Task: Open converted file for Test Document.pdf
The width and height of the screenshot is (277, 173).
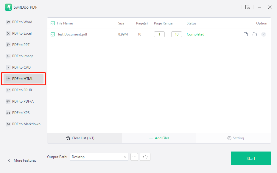Action: [245, 34]
